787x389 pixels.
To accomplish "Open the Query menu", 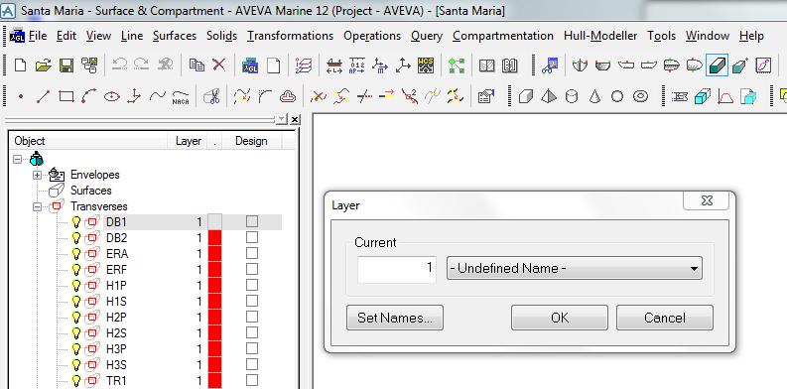I will click(x=427, y=36).
